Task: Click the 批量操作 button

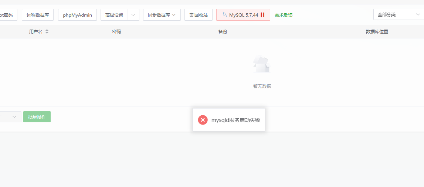Action: click(37, 117)
